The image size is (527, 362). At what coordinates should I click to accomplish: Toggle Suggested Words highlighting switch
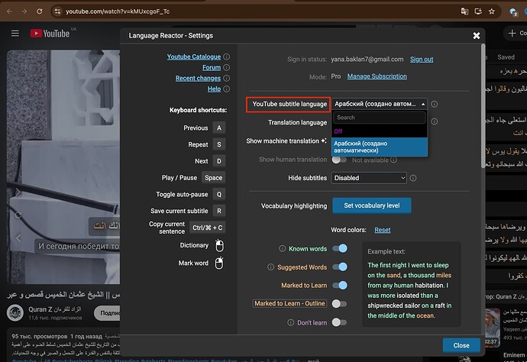click(x=340, y=267)
